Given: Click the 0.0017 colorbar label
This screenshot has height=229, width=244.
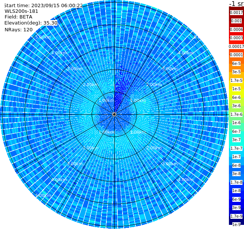Looking at the screenshot, I should coord(236,12).
